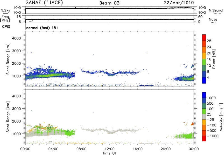Click the light green 12-16 dB power swatch

click(204, 62)
